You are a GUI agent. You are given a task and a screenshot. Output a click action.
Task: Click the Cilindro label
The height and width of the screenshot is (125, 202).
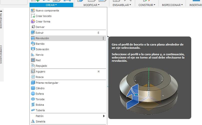click(40, 88)
